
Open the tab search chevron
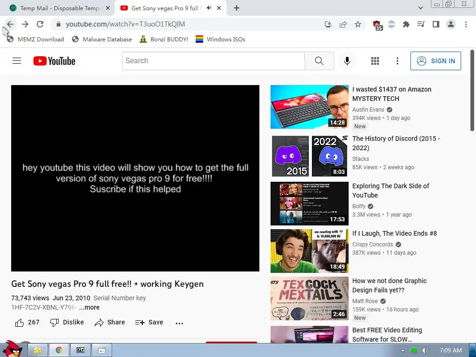click(x=420, y=8)
